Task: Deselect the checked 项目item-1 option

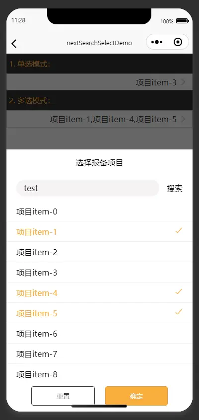Action: tap(99, 232)
